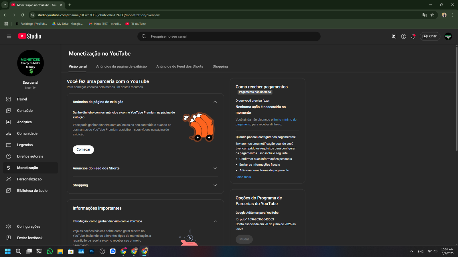Go back with the browser back arrow
The image size is (458, 257).
(x=5, y=15)
